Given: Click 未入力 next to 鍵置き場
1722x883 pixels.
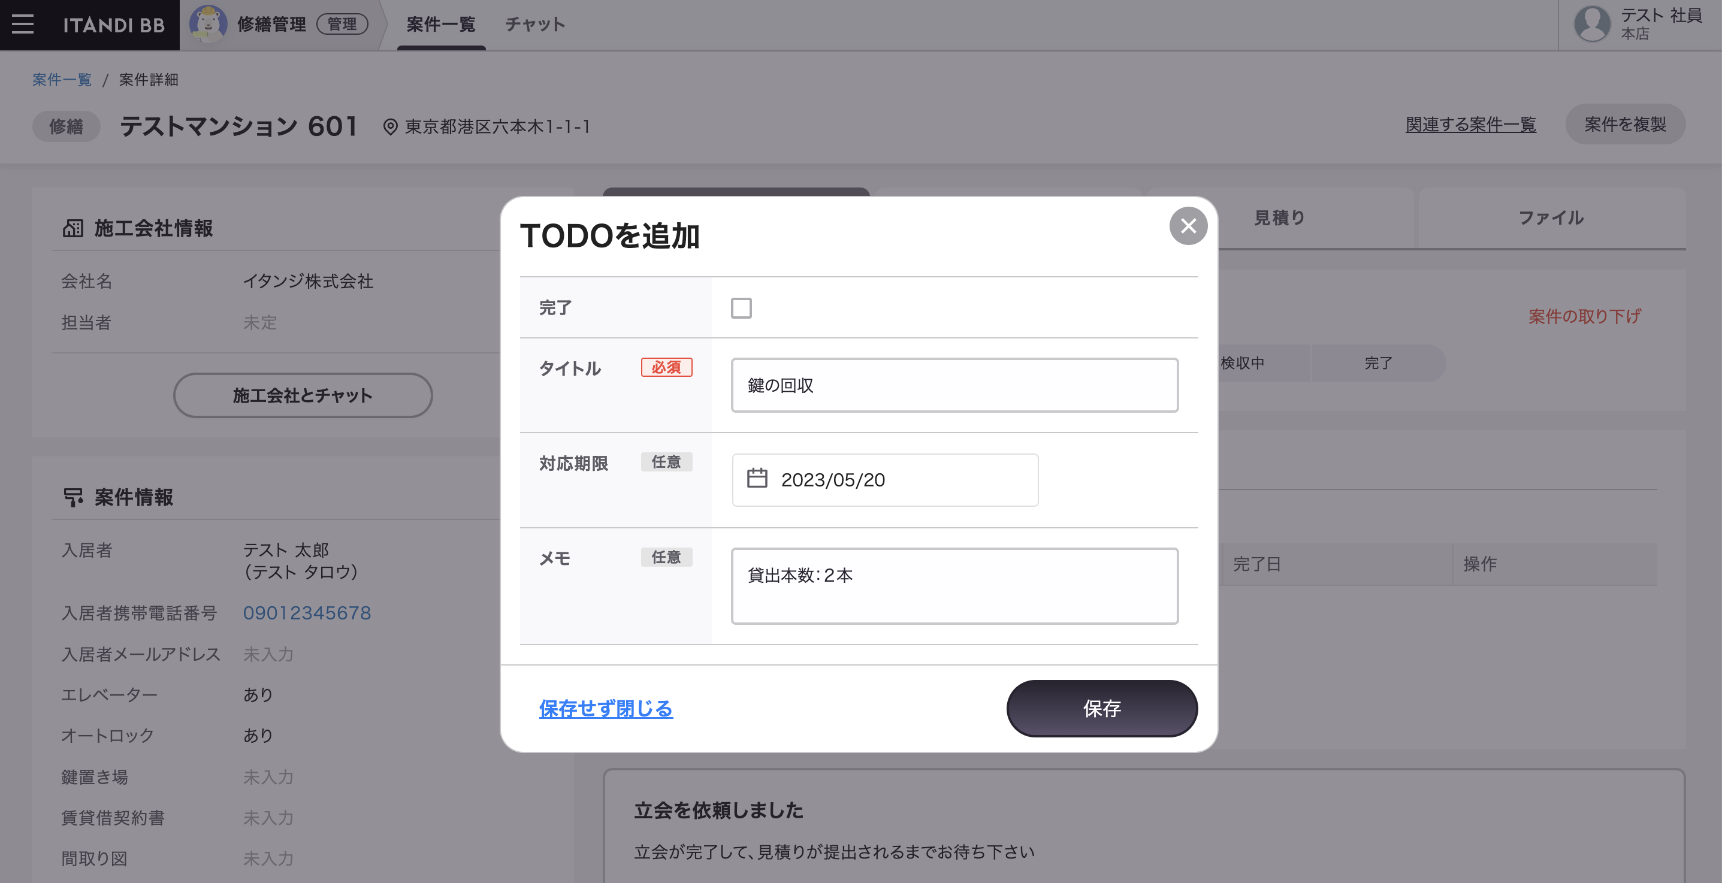Looking at the screenshot, I should coord(268,778).
